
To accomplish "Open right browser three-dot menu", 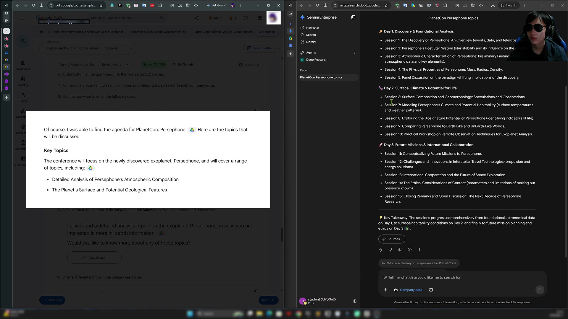I will [525, 5].
